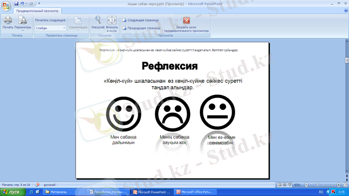Expand the Слайды print-what combo box
The width and height of the screenshot is (349, 196).
[x=64, y=28]
